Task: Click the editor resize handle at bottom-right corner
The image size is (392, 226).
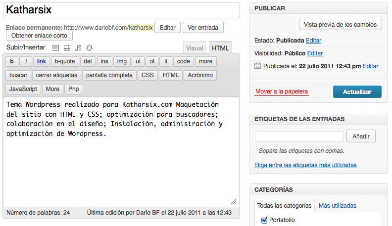Action: click(x=234, y=201)
